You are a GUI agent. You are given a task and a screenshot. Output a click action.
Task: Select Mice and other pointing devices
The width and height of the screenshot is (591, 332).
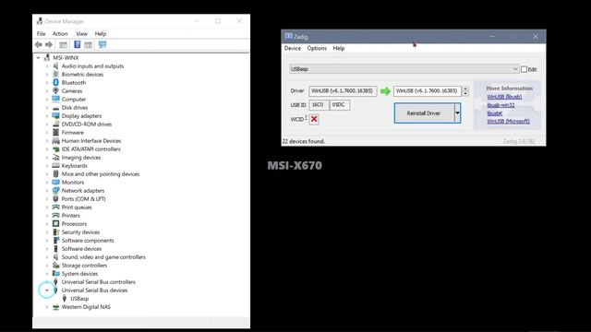[x=101, y=174]
